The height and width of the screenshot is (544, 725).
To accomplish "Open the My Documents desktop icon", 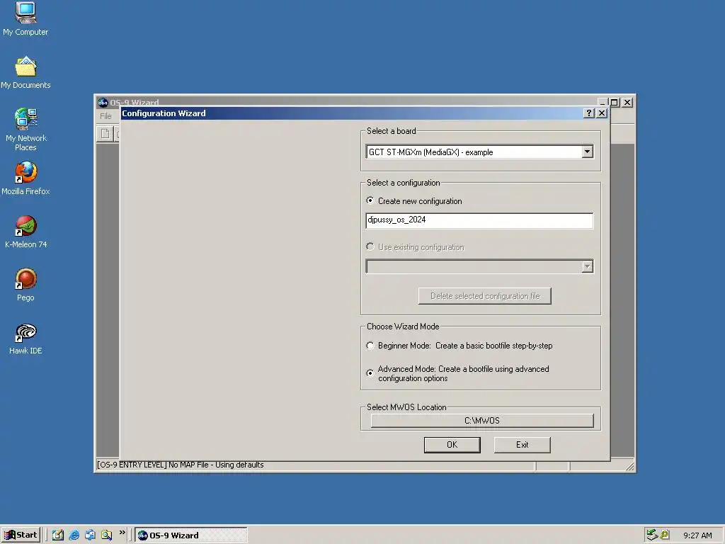I will pyautogui.click(x=25, y=72).
